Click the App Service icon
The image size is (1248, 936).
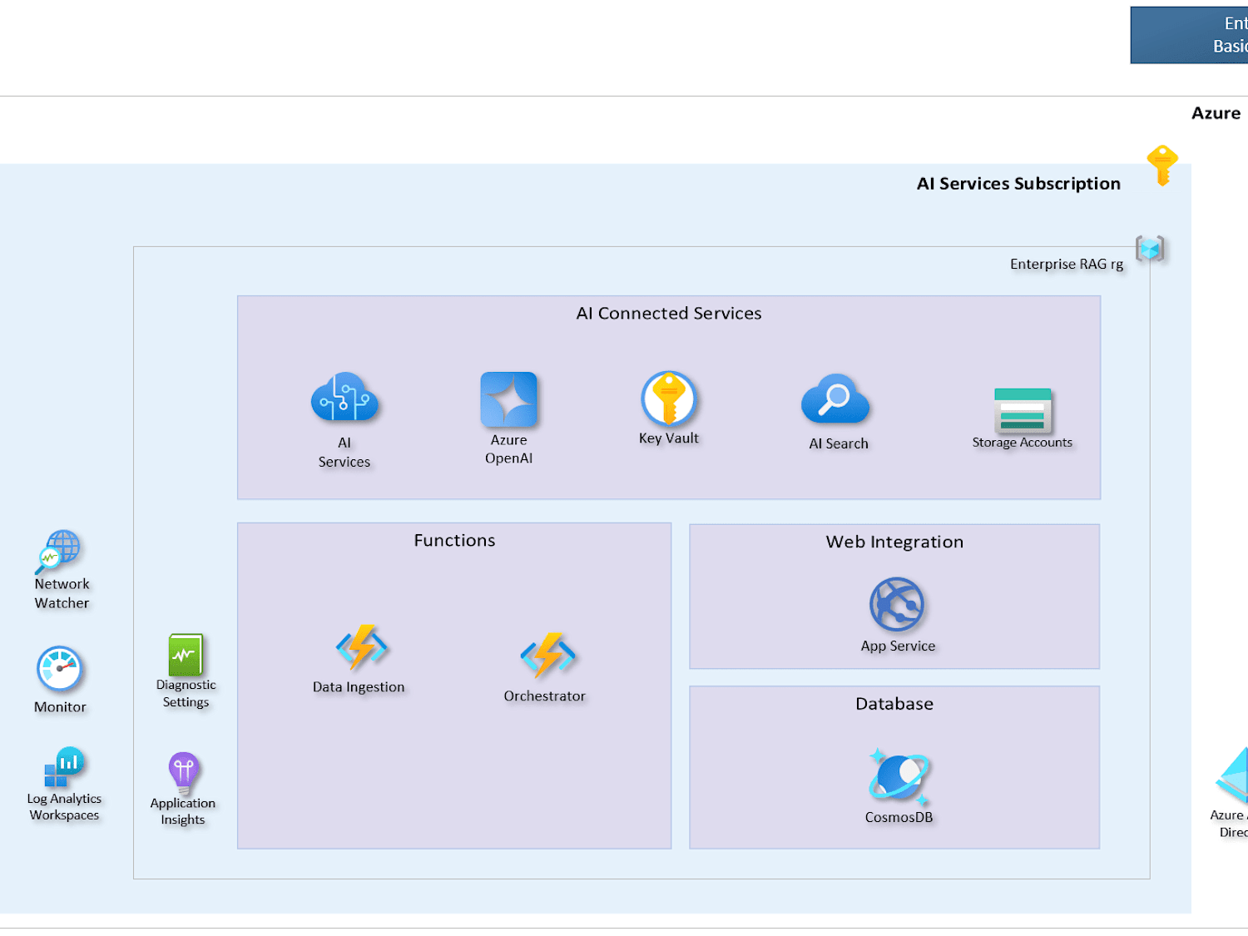897,605
